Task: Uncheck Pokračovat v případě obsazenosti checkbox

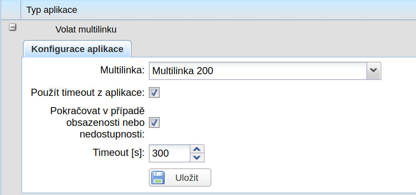Action: point(154,123)
